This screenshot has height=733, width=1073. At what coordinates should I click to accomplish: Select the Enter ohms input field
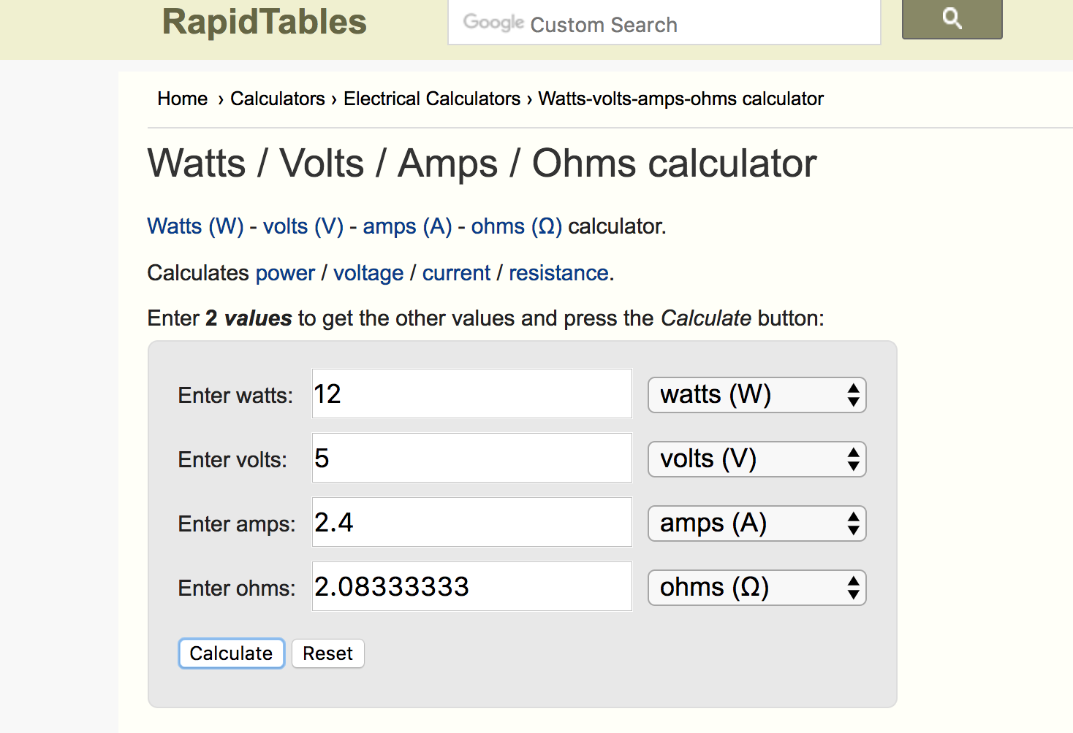471,586
